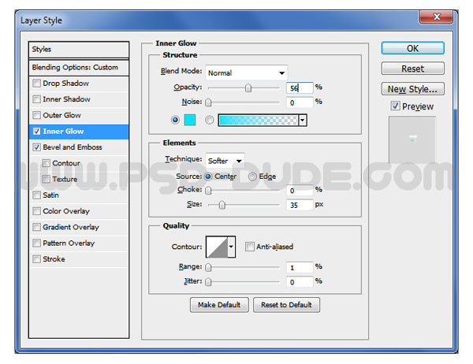Viewport: 473px width, 364px height.
Task: Click the Jitter slider handle
Action: coord(208,282)
